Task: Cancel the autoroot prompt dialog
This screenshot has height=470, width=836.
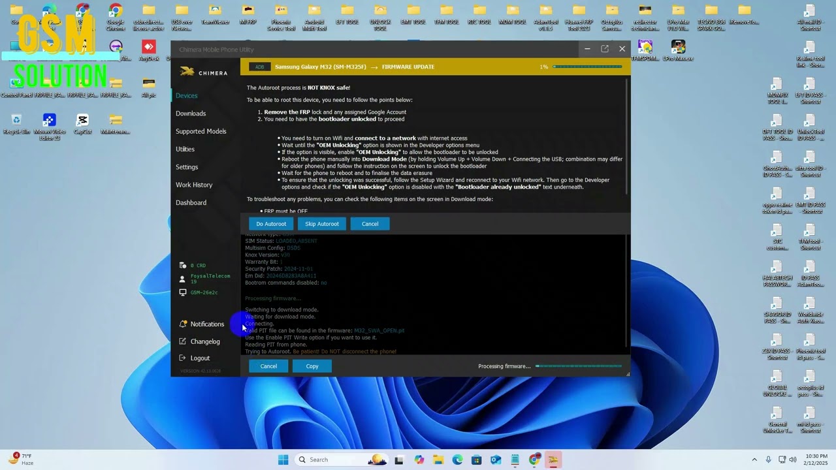Action: click(x=370, y=224)
